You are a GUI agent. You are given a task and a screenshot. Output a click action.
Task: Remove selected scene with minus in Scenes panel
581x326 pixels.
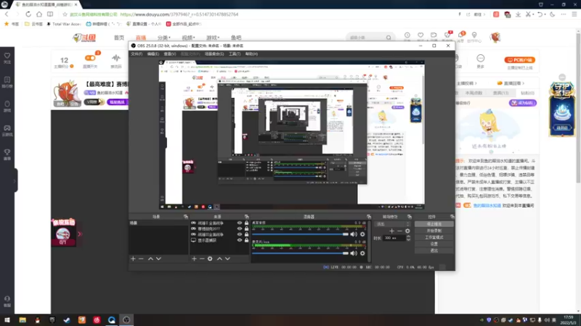point(141,259)
